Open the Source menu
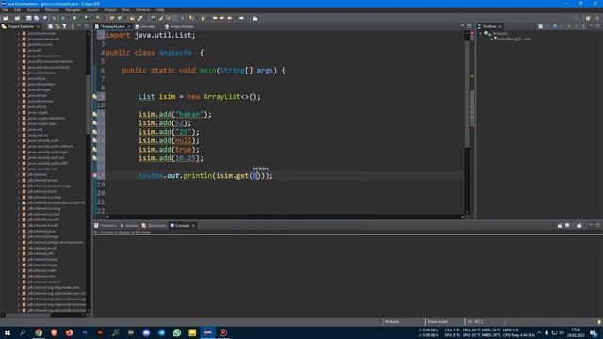The image size is (603, 339). 33,10
